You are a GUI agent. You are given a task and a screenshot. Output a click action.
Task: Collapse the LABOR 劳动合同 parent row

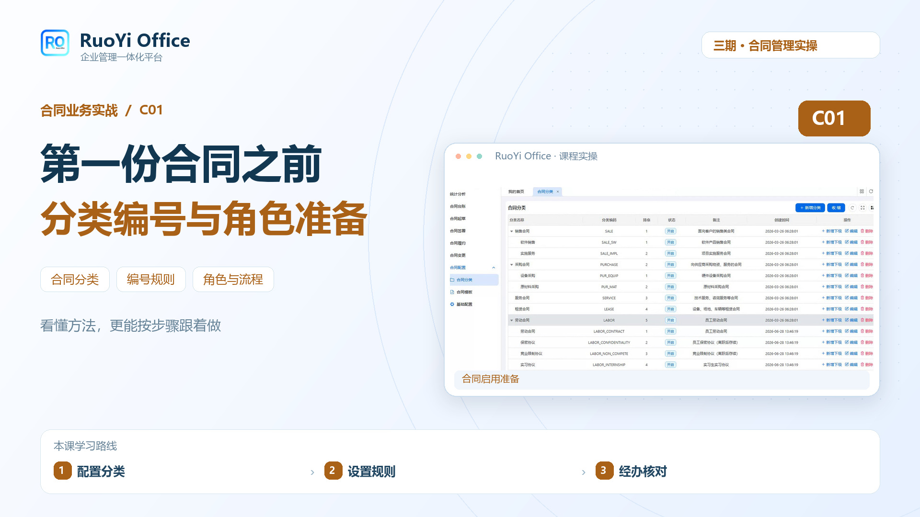512,320
